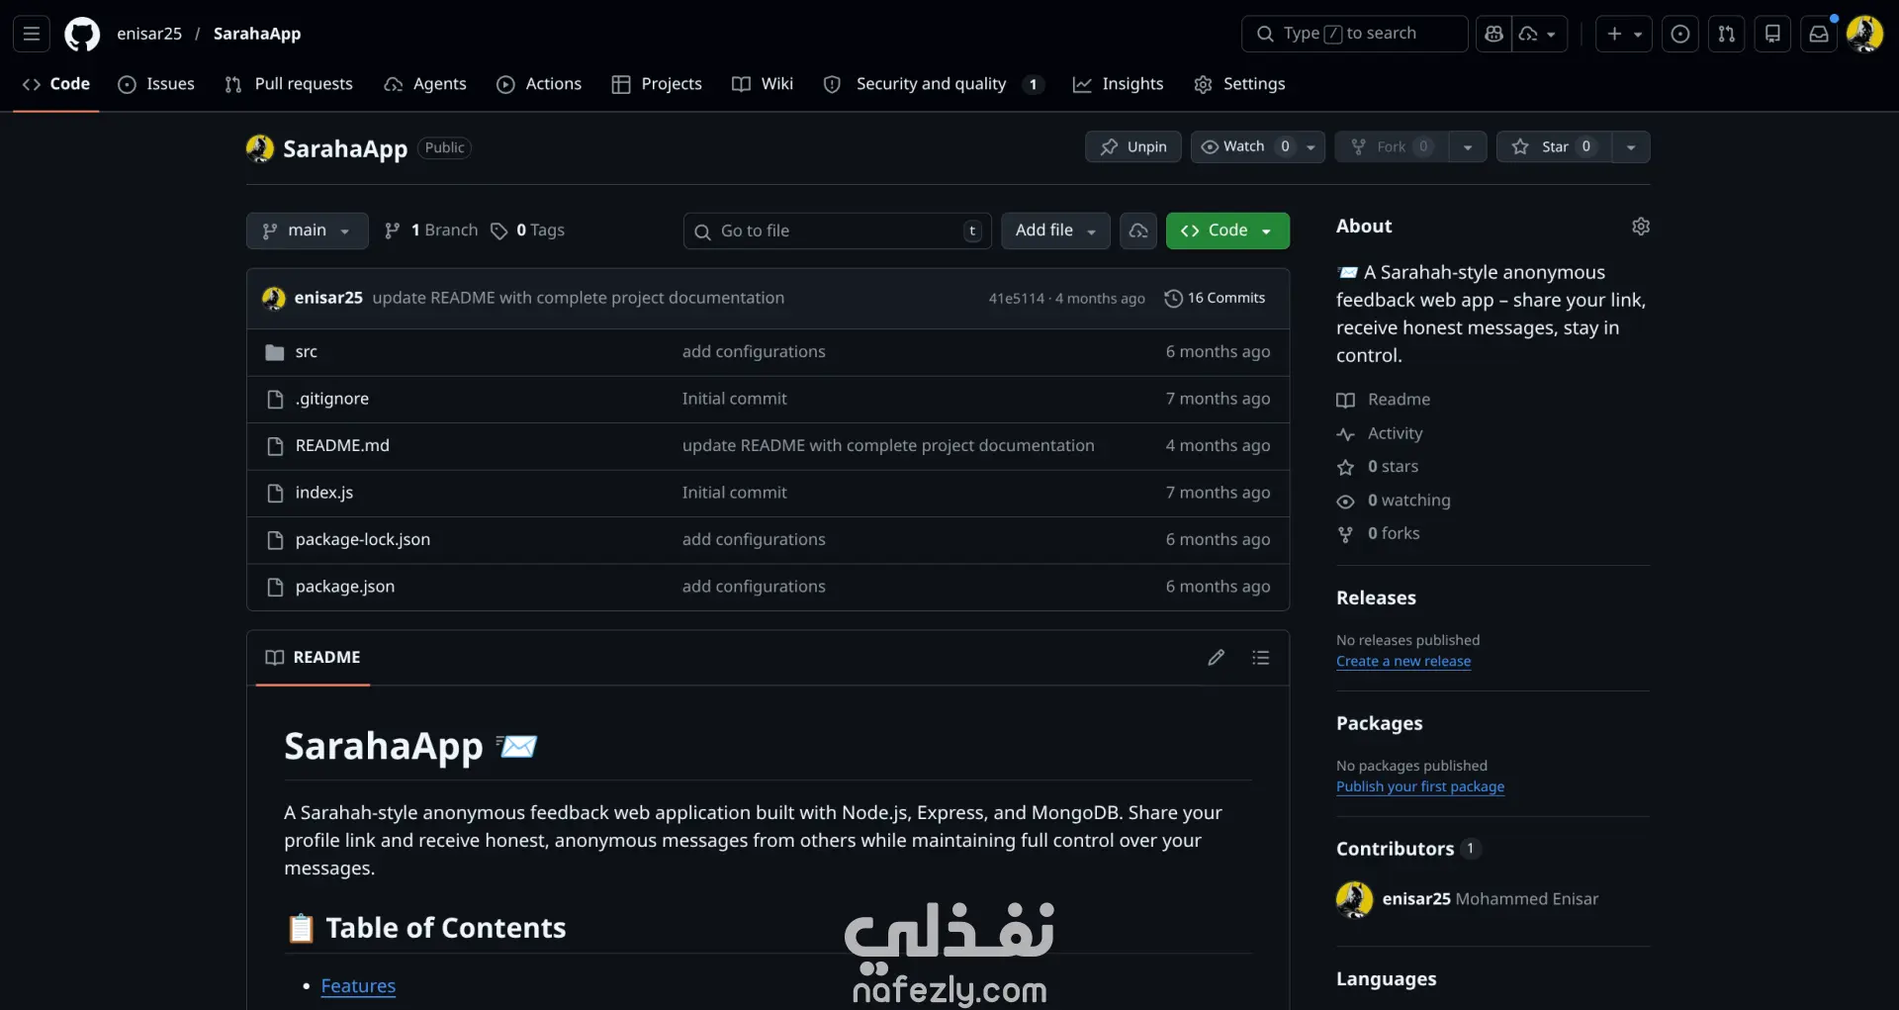Image resolution: width=1899 pixels, height=1010 pixels.
Task: Open the index.js file
Action: pos(324,493)
